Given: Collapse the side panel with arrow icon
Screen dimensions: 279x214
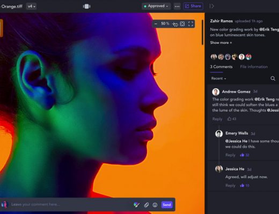Looking at the screenshot, I should point(212,6).
